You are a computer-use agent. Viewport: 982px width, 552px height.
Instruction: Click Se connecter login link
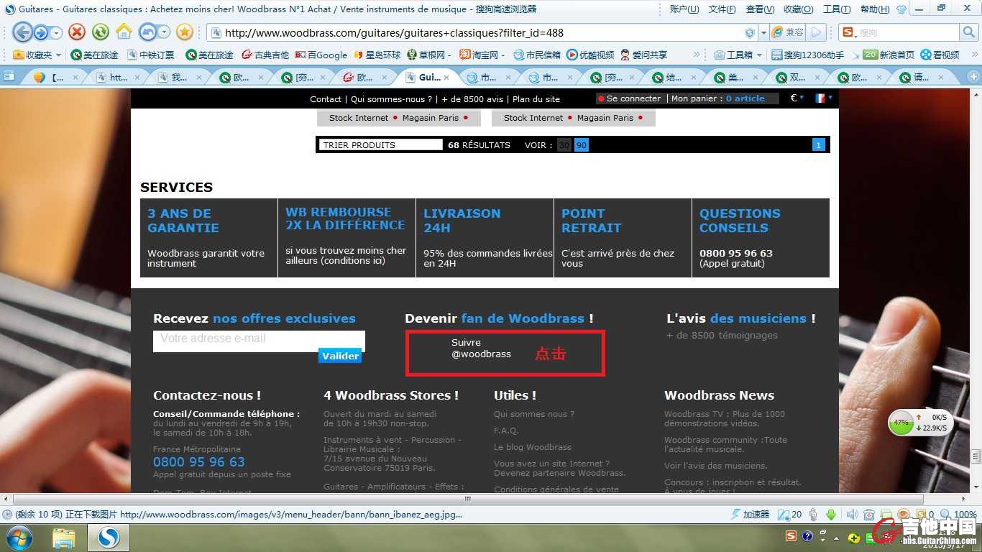pos(633,98)
